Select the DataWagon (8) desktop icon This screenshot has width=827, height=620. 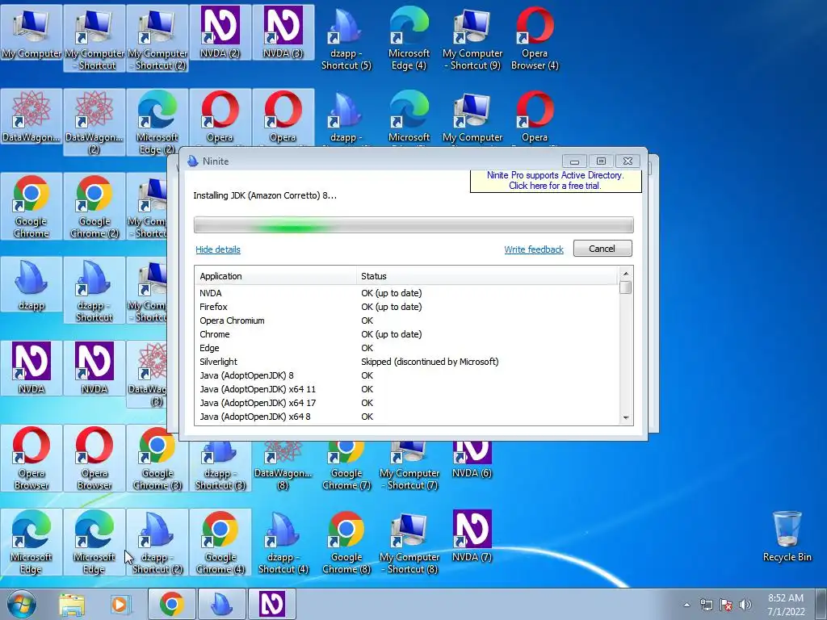pyautogui.click(x=283, y=466)
